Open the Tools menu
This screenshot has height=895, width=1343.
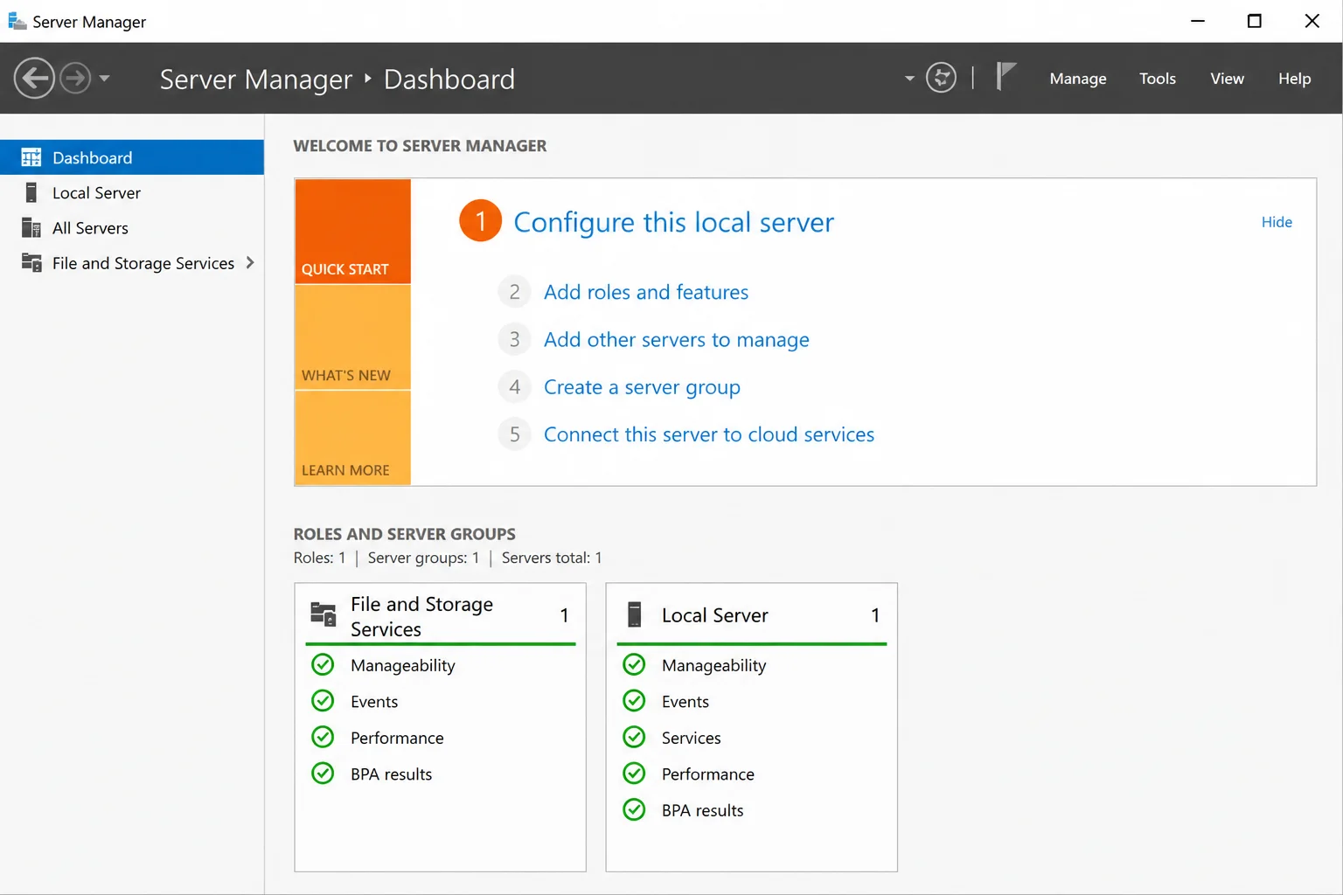(1158, 79)
